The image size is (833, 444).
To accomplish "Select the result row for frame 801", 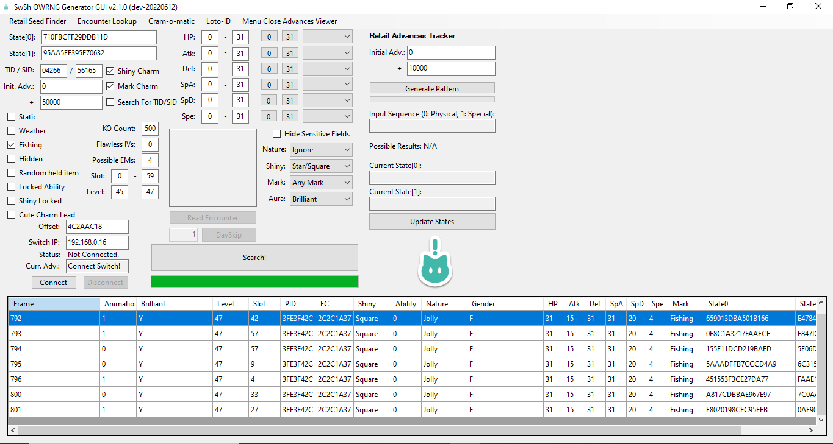I will 413,410.
